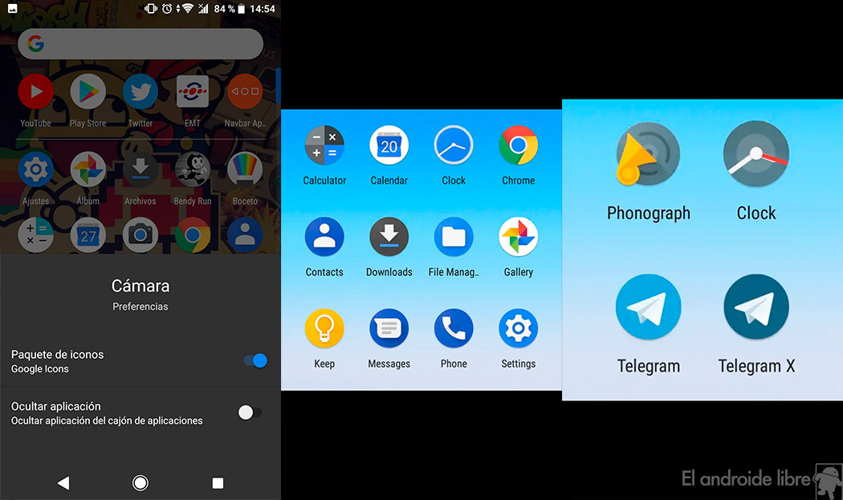Tap the Paquete de iconos label
The height and width of the screenshot is (500, 843).
58,354
